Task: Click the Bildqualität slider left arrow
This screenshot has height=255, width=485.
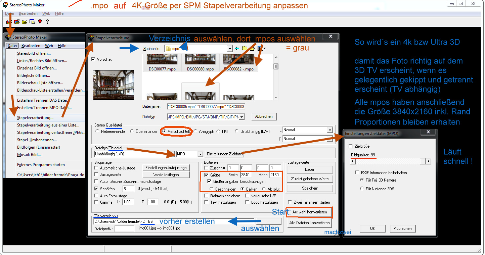Action: (x=353, y=161)
